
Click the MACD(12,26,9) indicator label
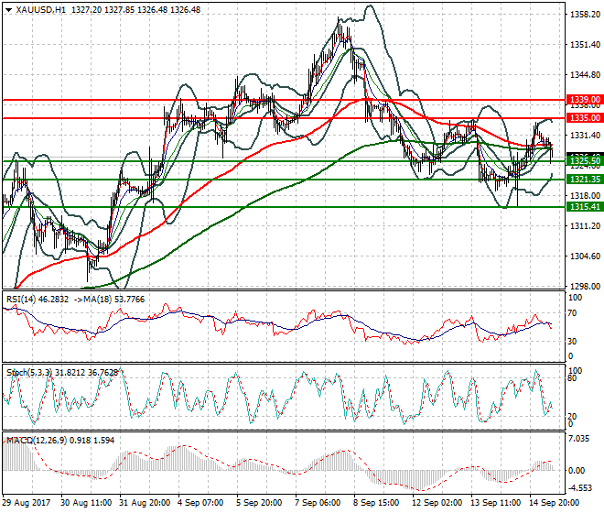[37, 441]
